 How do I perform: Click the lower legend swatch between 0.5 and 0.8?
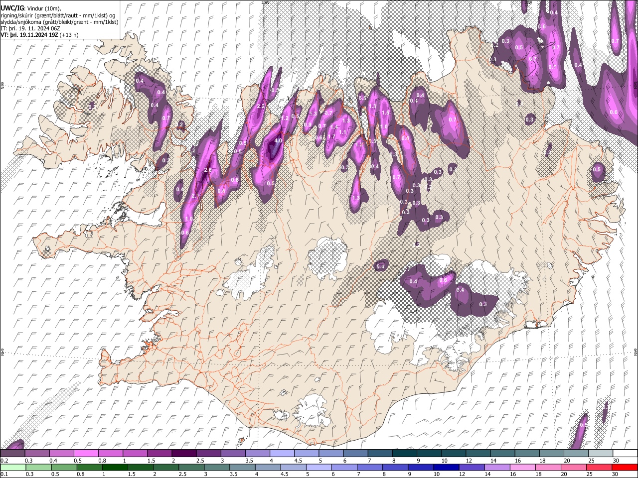(64, 468)
